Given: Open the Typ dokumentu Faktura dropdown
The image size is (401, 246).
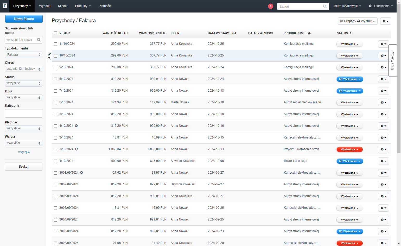Looking at the screenshot, I should click(x=24, y=55).
